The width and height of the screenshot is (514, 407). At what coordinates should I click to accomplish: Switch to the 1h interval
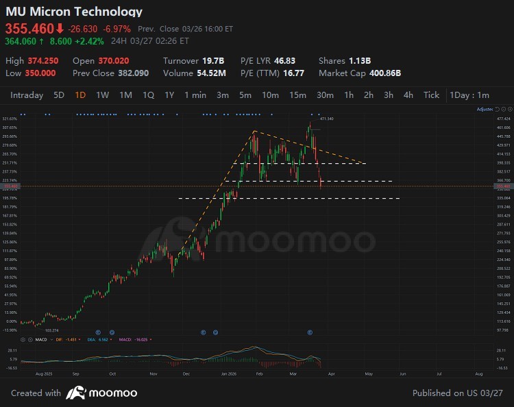tap(349, 95)
